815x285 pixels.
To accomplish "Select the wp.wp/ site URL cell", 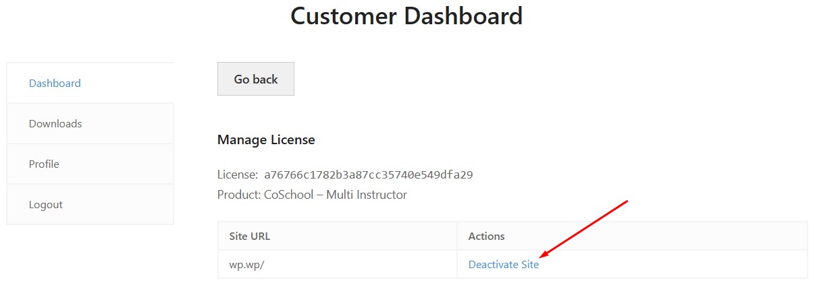I will click(x=338, y=264).
